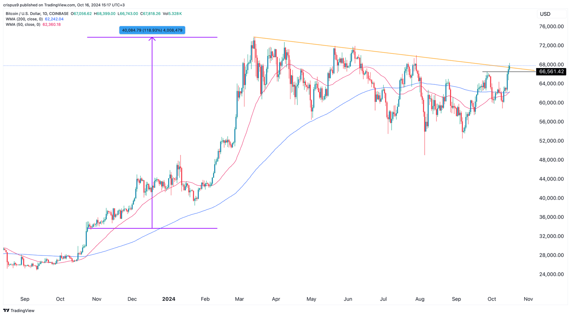
Task: Click the Feb label on time axis
Action: pyautogui.click(x=205, y=299)
